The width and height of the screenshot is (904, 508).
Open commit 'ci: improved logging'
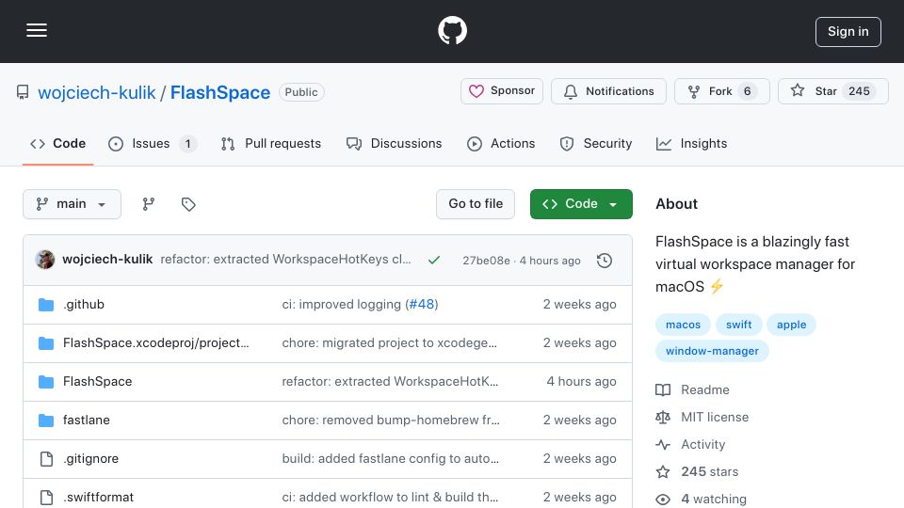tap(341, 304)
